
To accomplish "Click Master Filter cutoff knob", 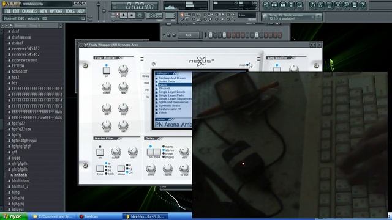I will (x=116, y=151).
